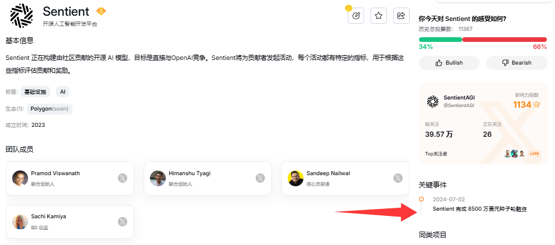Click the orange 2024-07-02 timeline marker
This screenshot has height=245, width=555.
point(421,199)
